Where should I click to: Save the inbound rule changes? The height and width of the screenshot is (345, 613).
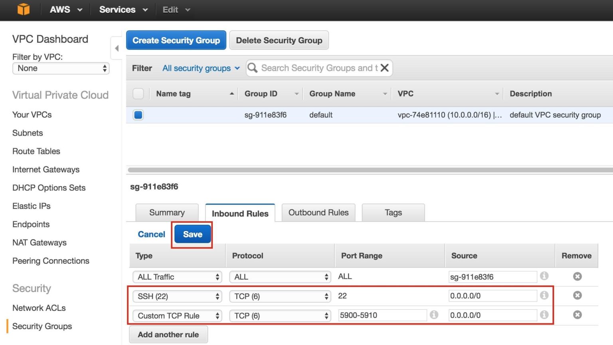tap(192, 235)
